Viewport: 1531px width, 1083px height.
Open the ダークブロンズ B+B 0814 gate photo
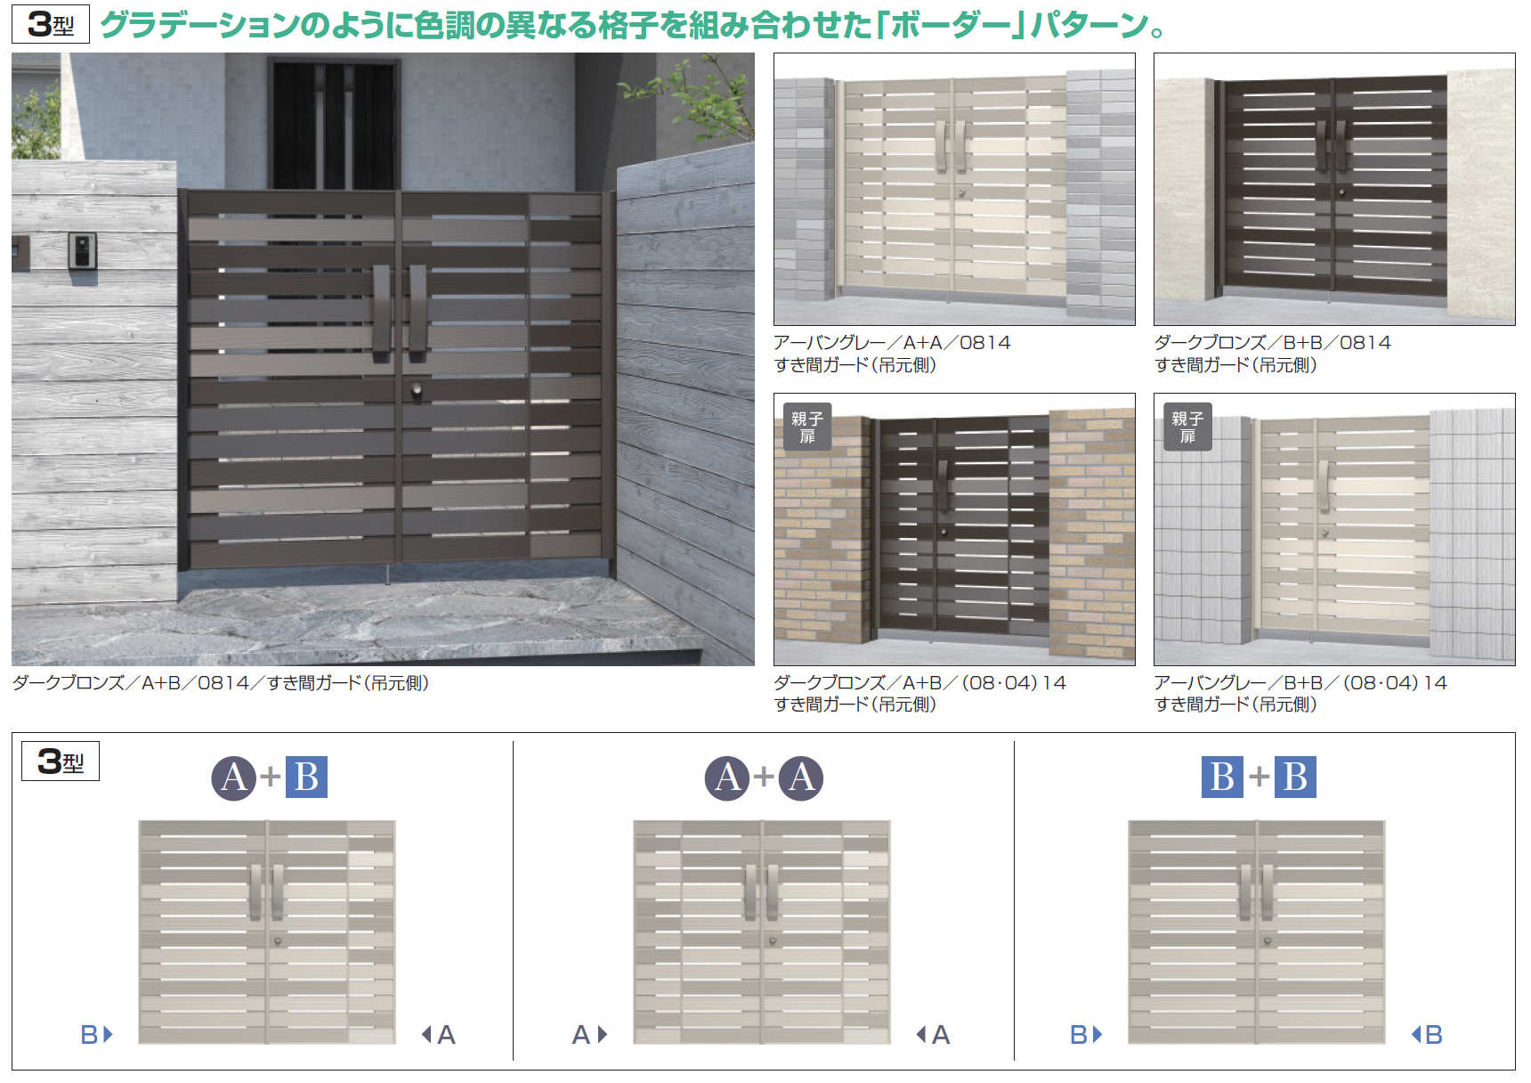pyautogui.click(x=1334, y=189)
